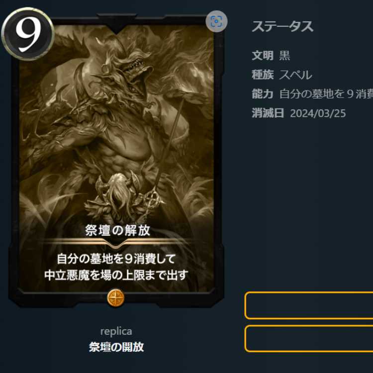
Task: Click the 文明 field label
Action: coord(263,55)
